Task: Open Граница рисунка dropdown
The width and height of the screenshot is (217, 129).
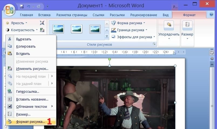Action: click(x=129, y=30)
